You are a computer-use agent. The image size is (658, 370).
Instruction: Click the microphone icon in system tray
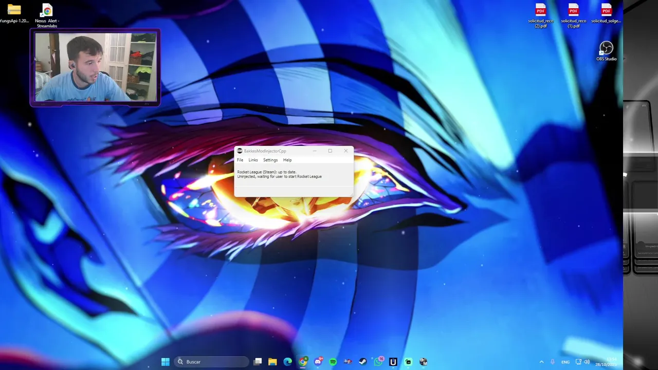click(553, 362)
